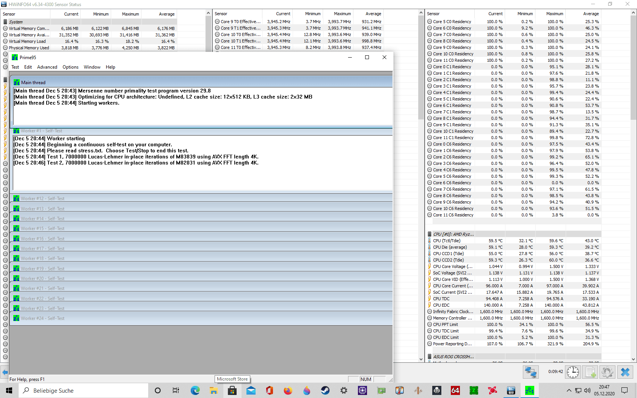The height and width of the screenshot is (398, 637).
Task: Open Windows Settings gear in taskbar
Action: pos(344,390)
